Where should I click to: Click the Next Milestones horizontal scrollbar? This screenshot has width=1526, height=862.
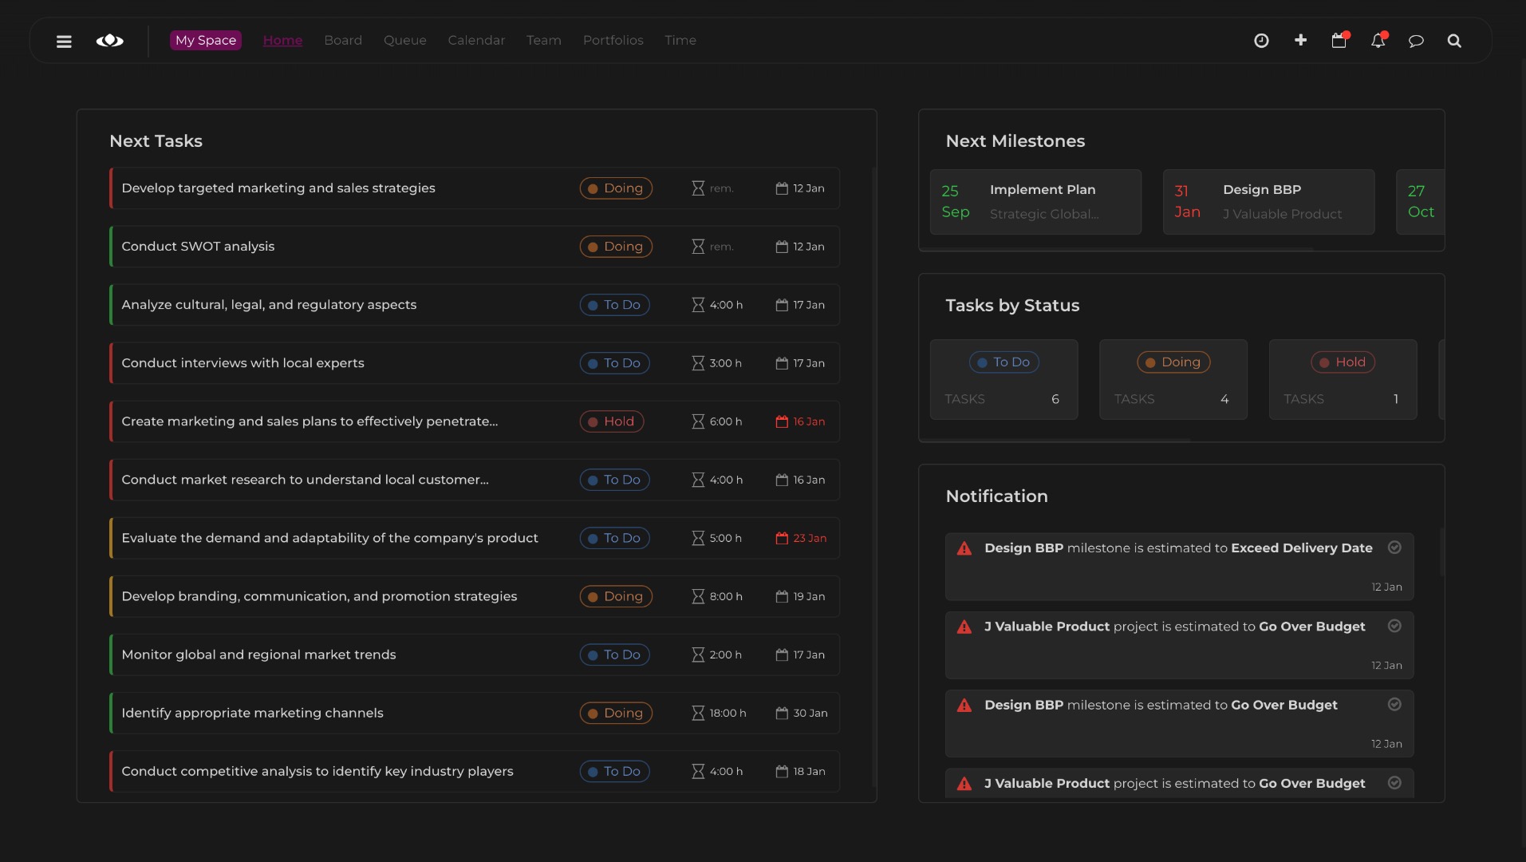(1117, 249)
